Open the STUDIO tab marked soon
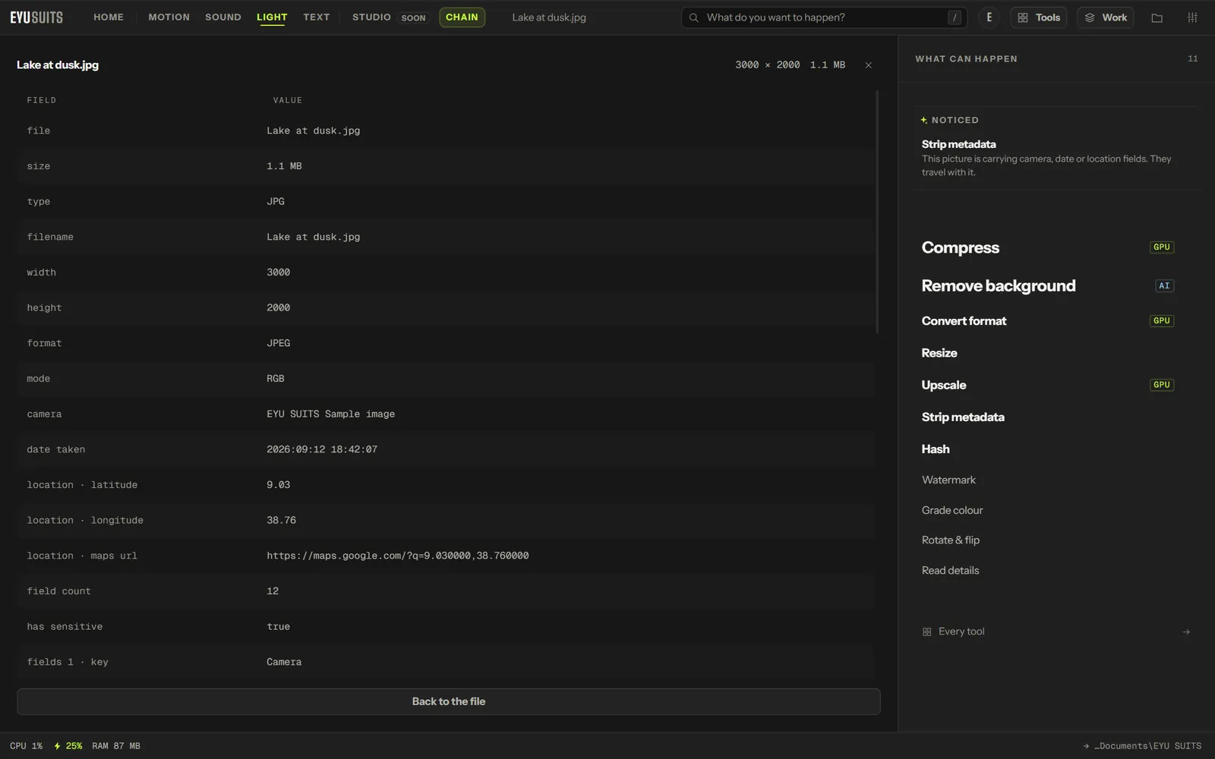Image resolution: width=1215 pixels, height=759 pixels. [x=389, y=17]
